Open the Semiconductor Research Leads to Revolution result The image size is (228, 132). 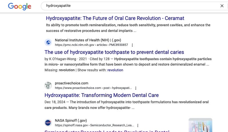point(107,131)
